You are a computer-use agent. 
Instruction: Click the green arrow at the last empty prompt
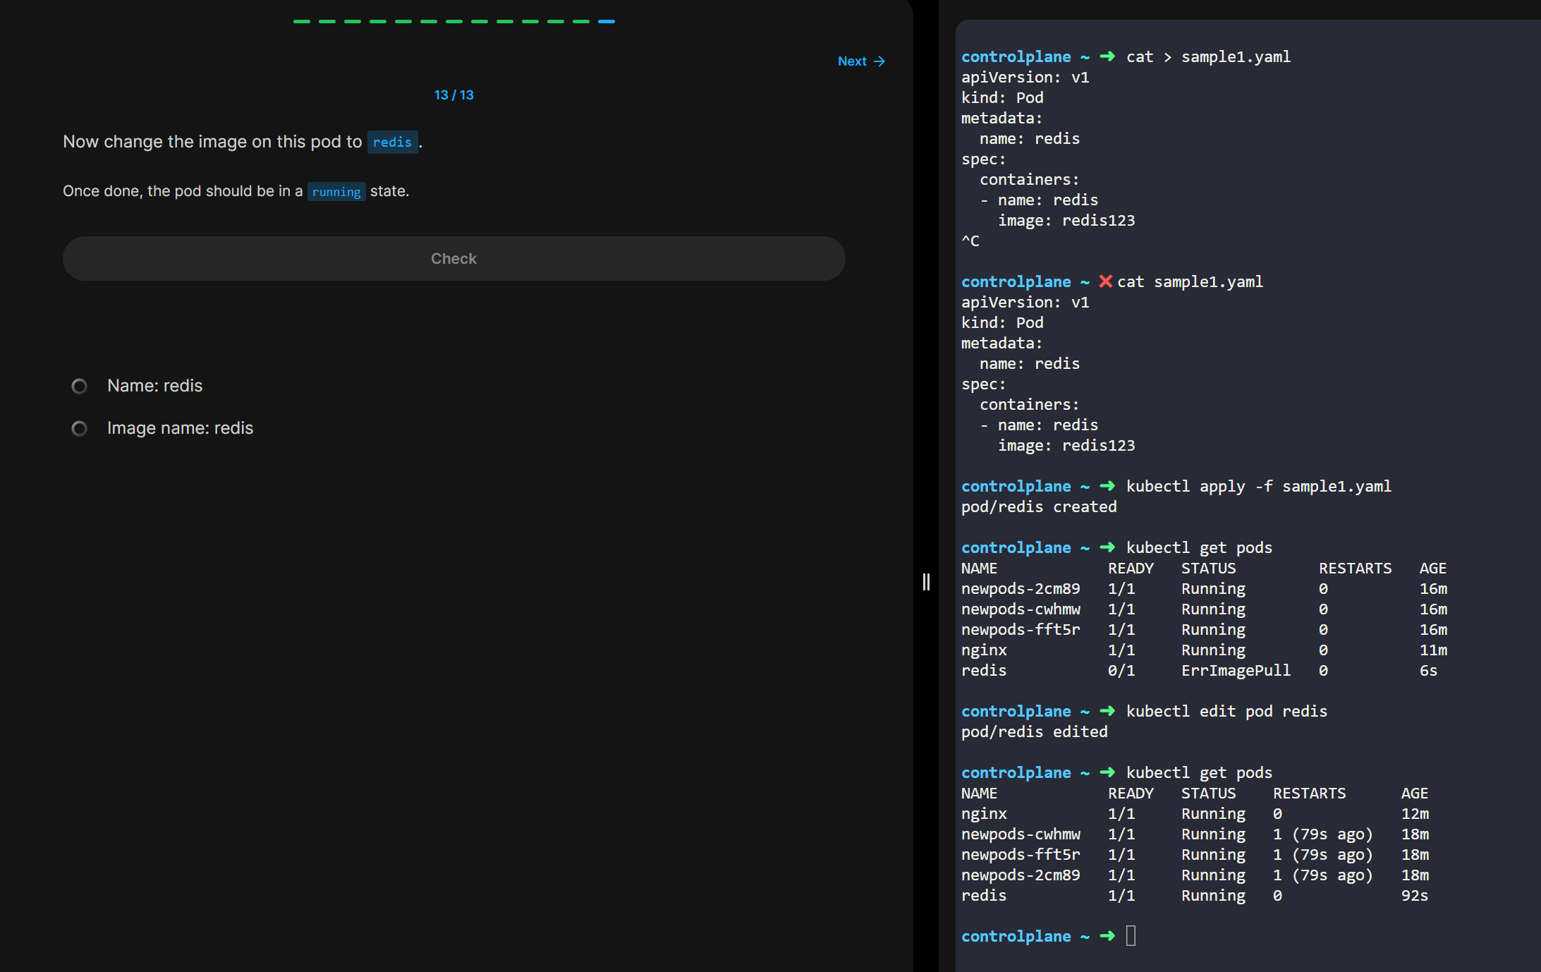pyautogui.click(x=1107, y=936)
